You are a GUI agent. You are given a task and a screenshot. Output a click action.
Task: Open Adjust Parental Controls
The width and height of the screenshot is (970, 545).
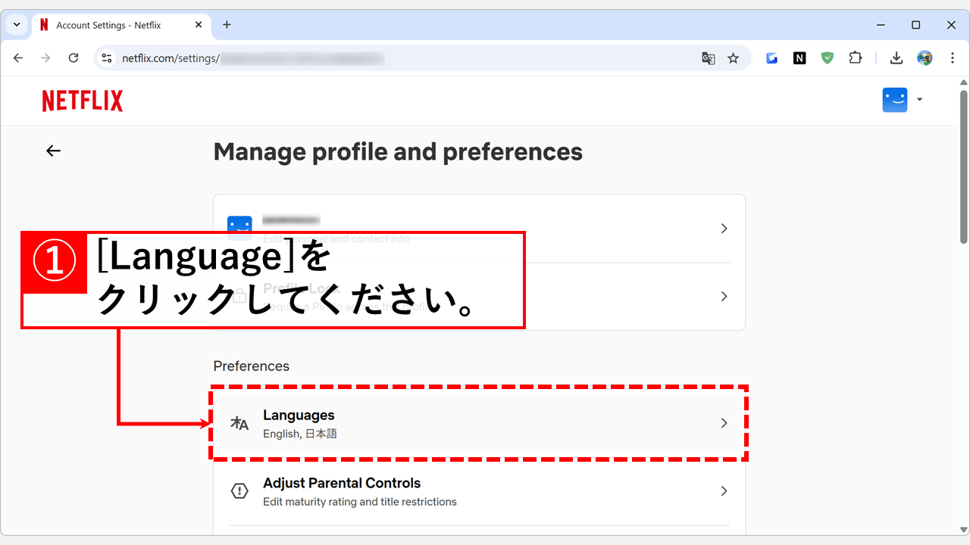point(479,491)
